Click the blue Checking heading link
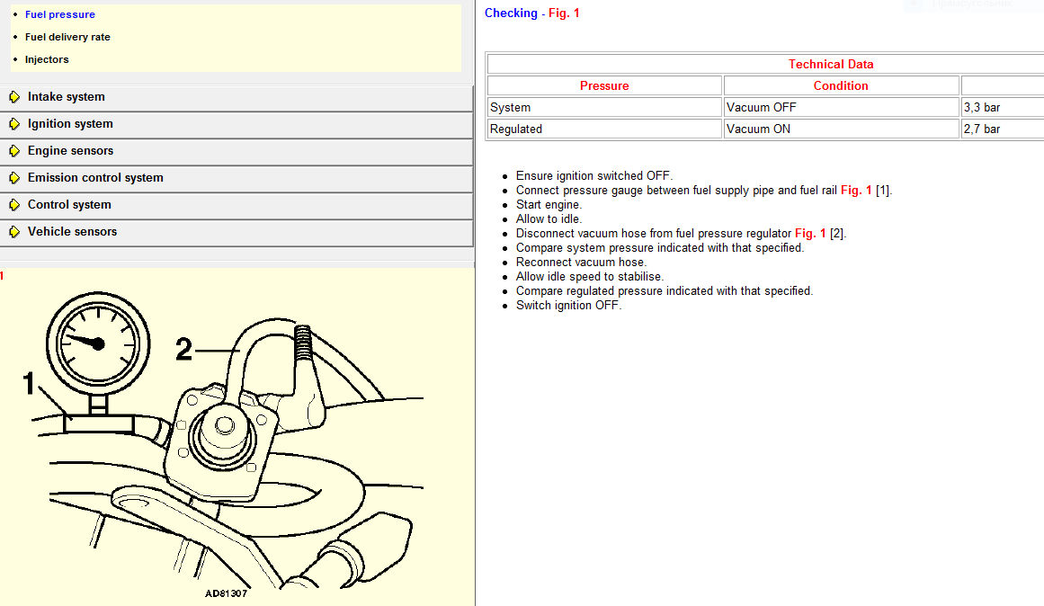Screen dimensions: 1044x606 (511, 13)
